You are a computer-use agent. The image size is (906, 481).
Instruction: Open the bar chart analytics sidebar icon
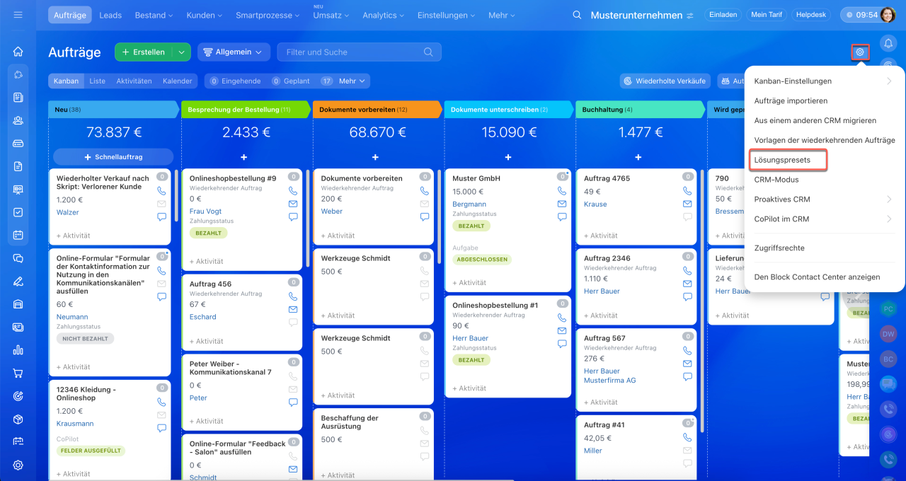point(18,349)
